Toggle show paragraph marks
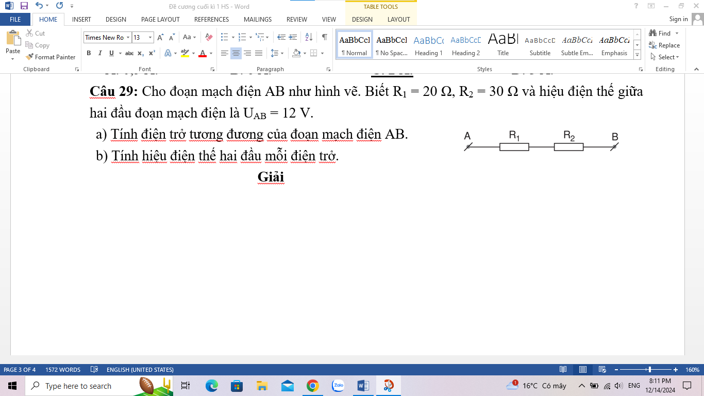The height and width of the screenshot is (396, 704). pyautogui.click(x=324, y=37)
